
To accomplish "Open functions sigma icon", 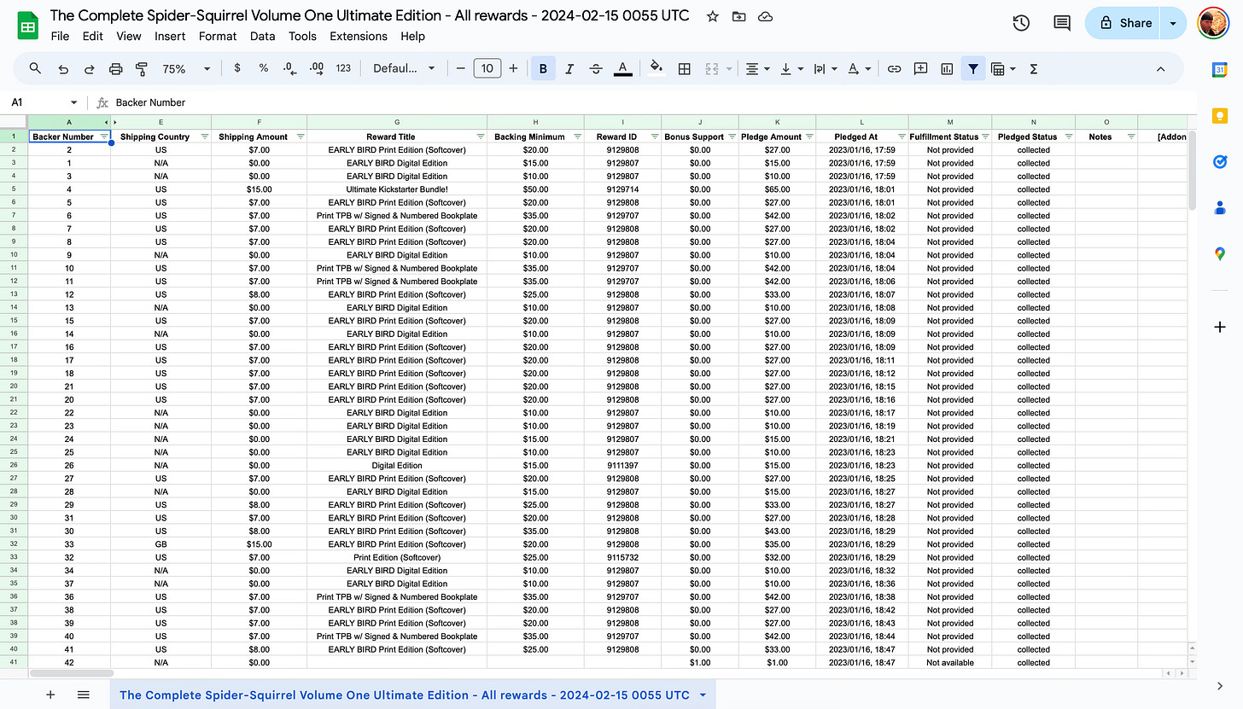I will [1033, 68].
